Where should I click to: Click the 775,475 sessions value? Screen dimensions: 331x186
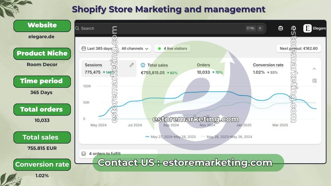point(93,72)
